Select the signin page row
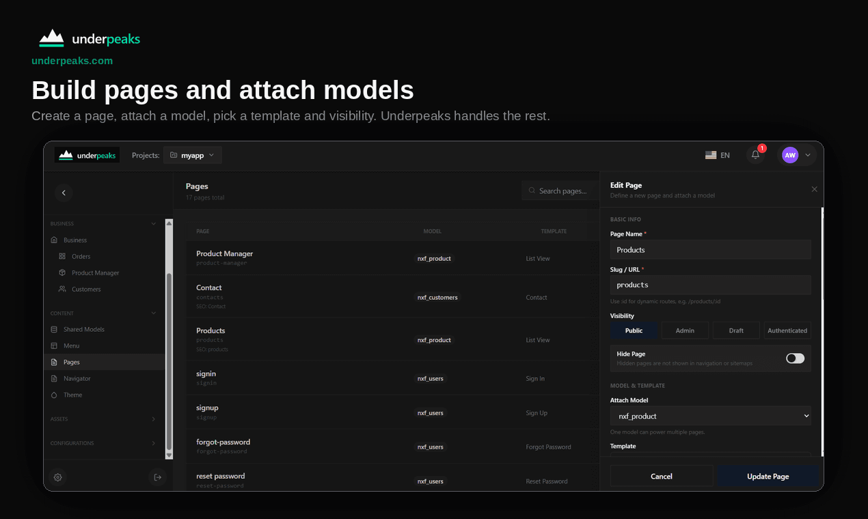 coord(393,378)
